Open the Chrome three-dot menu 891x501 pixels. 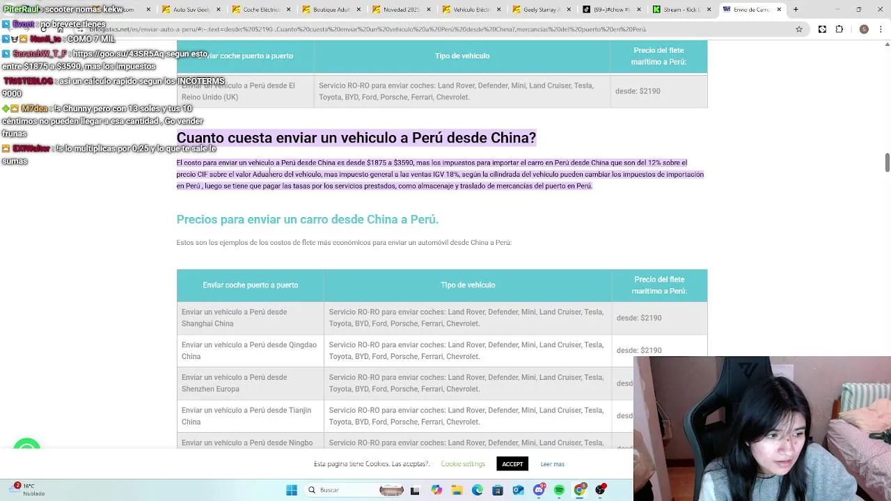click(881, 29)
